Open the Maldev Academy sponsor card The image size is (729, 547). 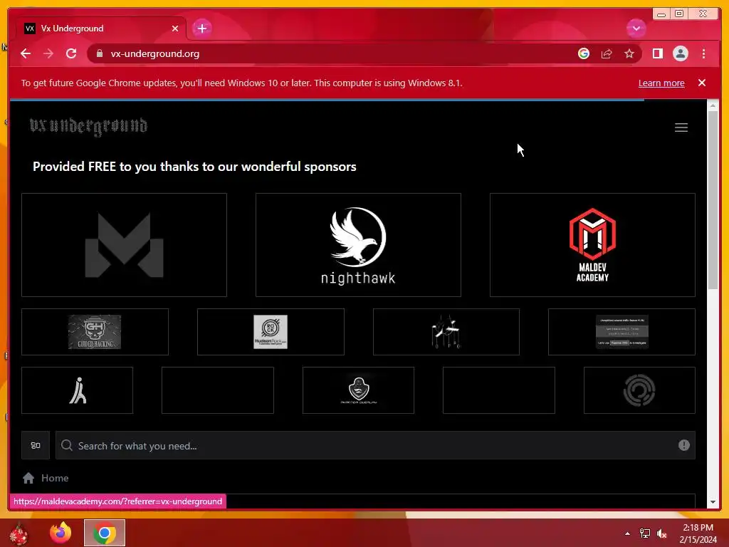click(x=592, y=245)
